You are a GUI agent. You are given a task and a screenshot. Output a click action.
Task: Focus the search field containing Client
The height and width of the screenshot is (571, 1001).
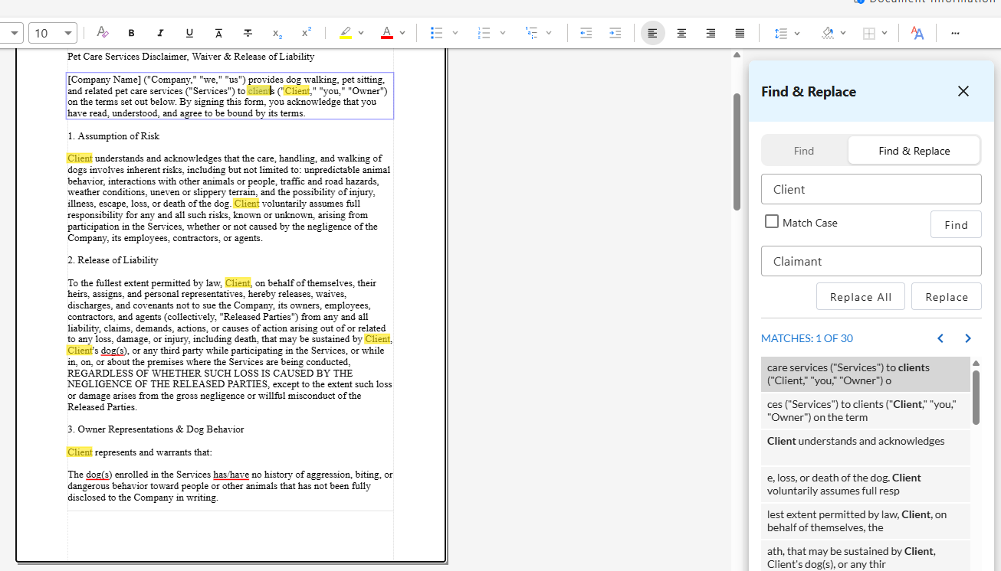871,189
